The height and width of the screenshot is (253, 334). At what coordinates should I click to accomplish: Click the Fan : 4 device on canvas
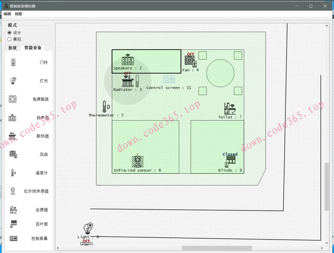(x=190, y=61)
